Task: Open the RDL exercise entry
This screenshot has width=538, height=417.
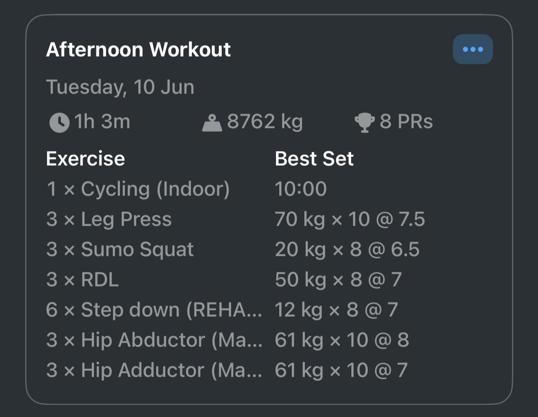Action: click(83, 279)
